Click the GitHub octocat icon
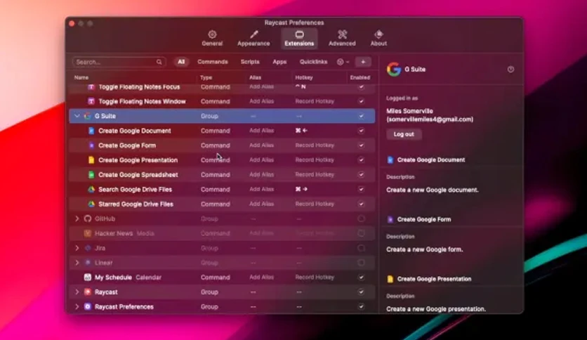Screen dimensions: 587x340 click(x=88, y=218)
